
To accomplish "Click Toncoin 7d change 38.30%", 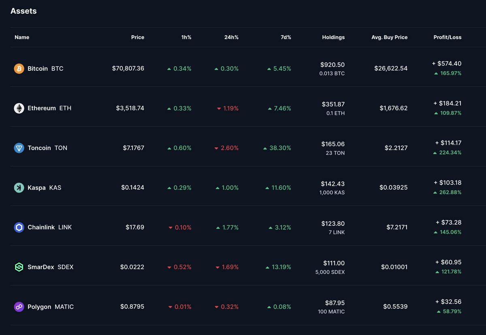I will (277, 148).
